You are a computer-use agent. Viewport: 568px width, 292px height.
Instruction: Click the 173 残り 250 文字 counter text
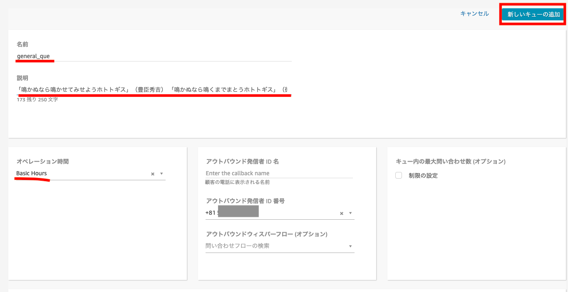coord(37,100)
